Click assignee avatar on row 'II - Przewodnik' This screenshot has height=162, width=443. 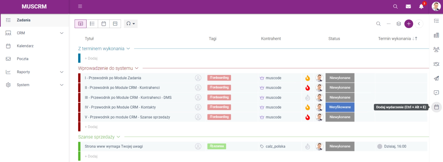[x=319, y=88]
